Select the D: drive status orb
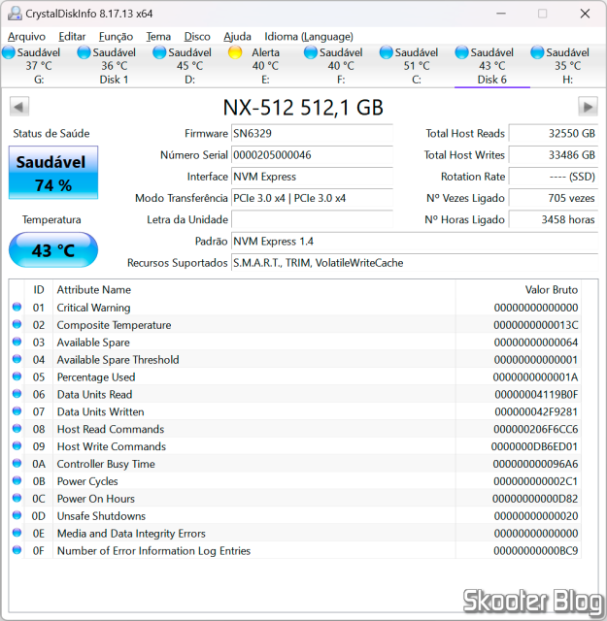This screenshot has height=621, width=607. 159,52
